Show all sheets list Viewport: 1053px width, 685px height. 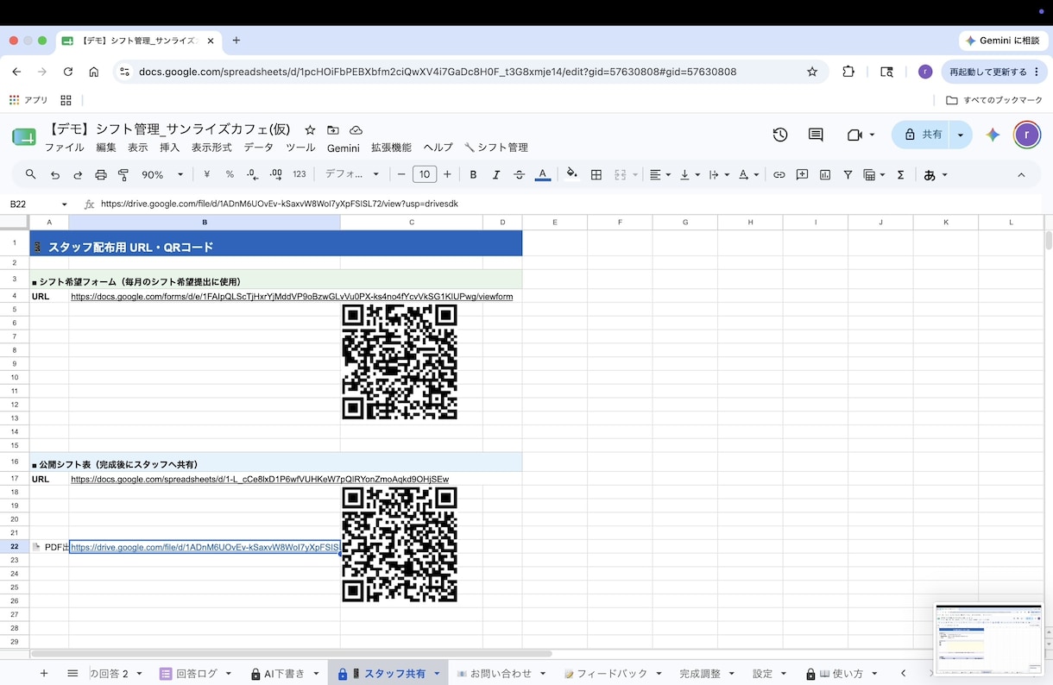(x=73, y=674)
